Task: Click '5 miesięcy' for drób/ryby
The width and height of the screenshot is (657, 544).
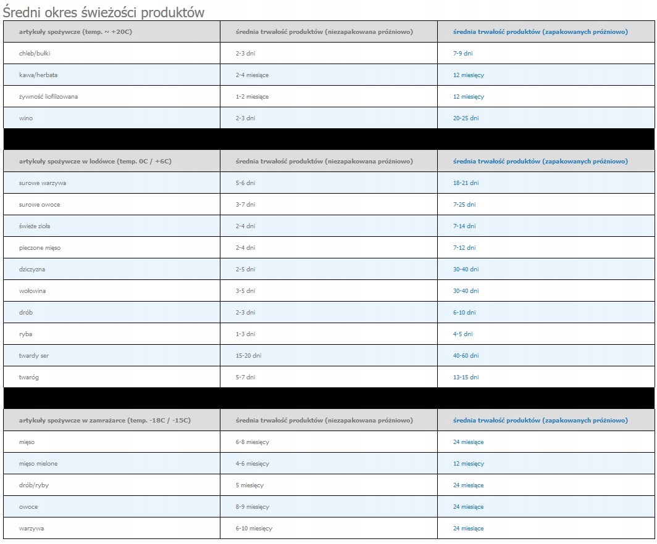Action: click(249, 485)
